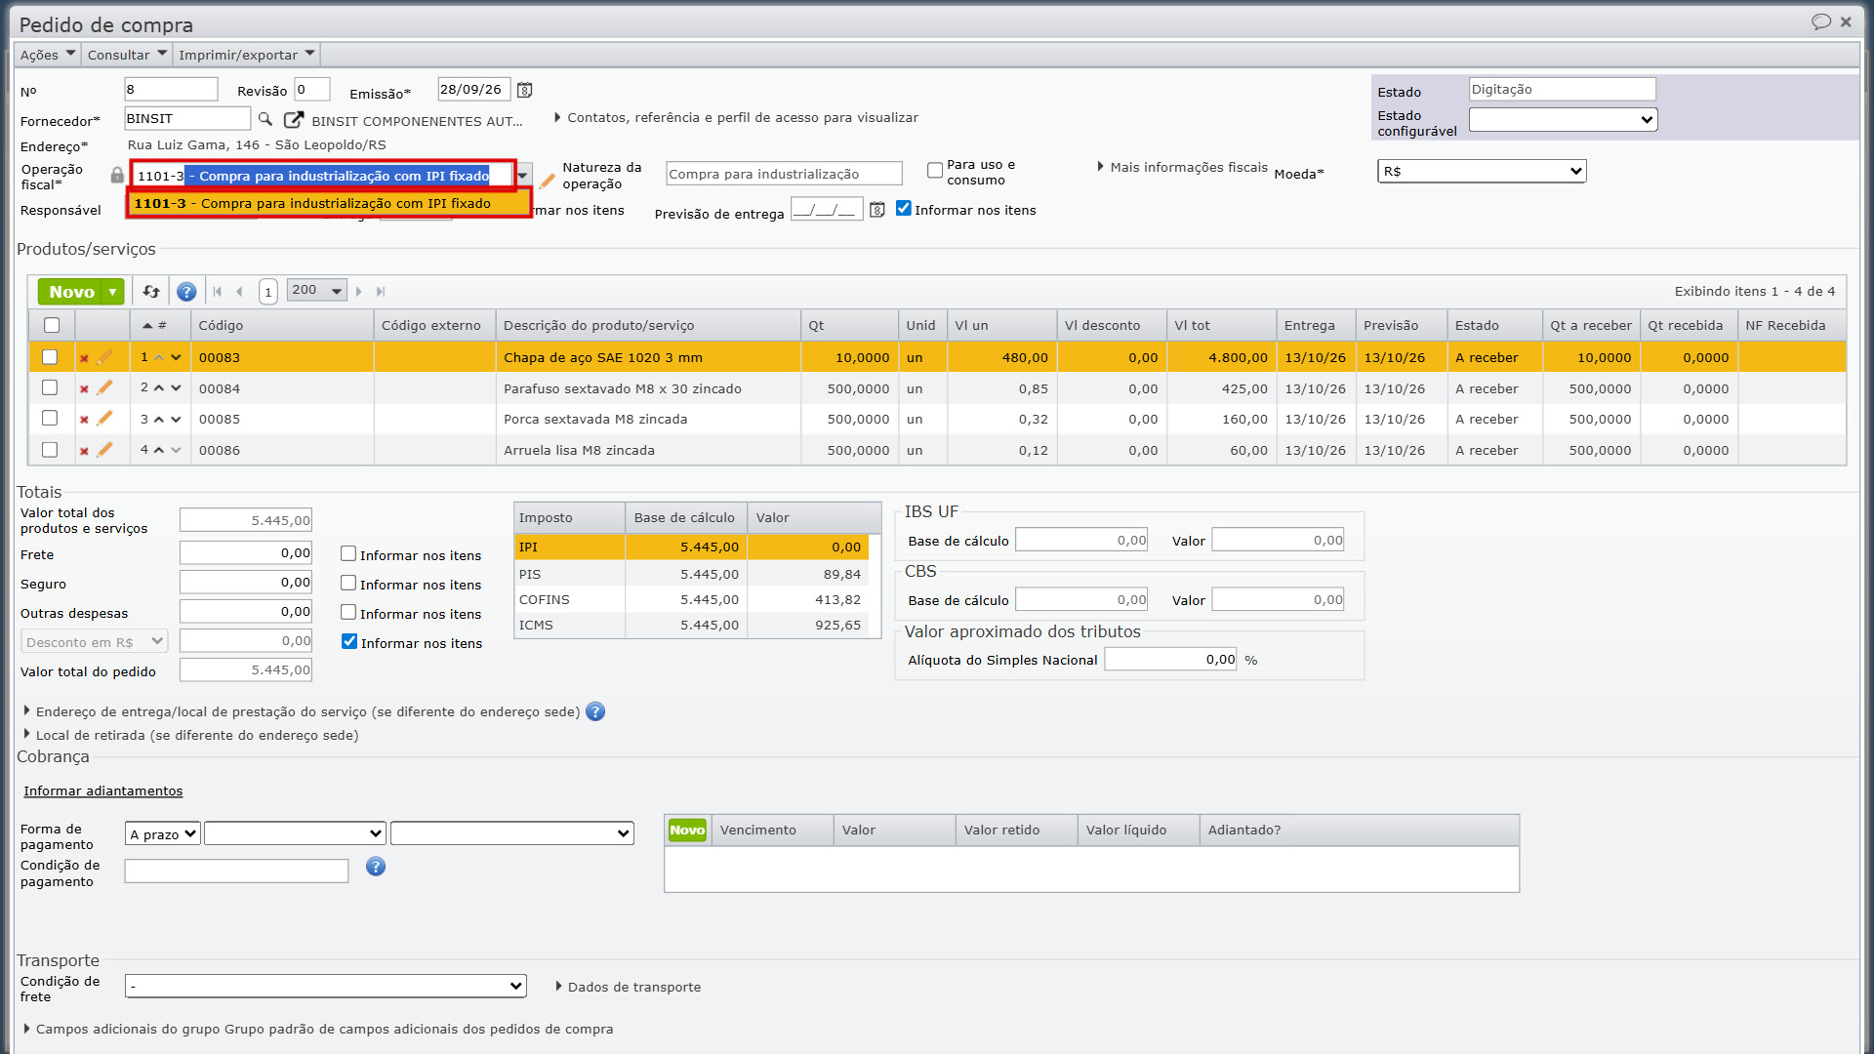Viewport: 1874px width, 1054px height.
Task: Toggle the select-all checkbox in grid header
Action: click(52, 325)
